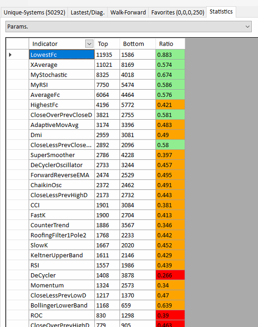Select the red 0.266 DeCycler ratio cell

click(x=170, y=275)
